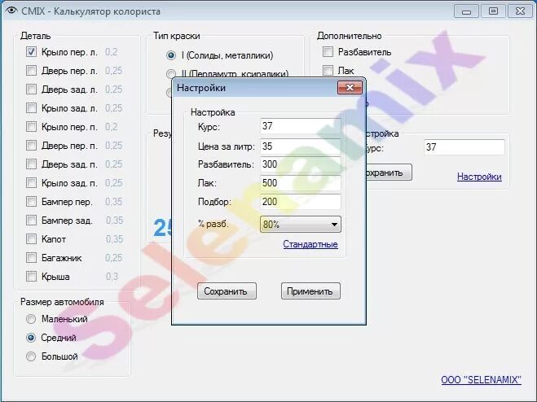Click the Стандартные link

[x=310, y=244]
